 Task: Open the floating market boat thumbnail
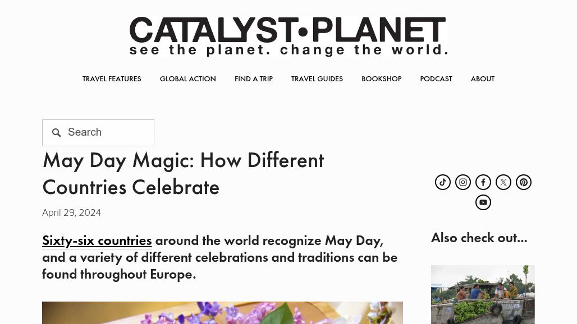(483, 295)
